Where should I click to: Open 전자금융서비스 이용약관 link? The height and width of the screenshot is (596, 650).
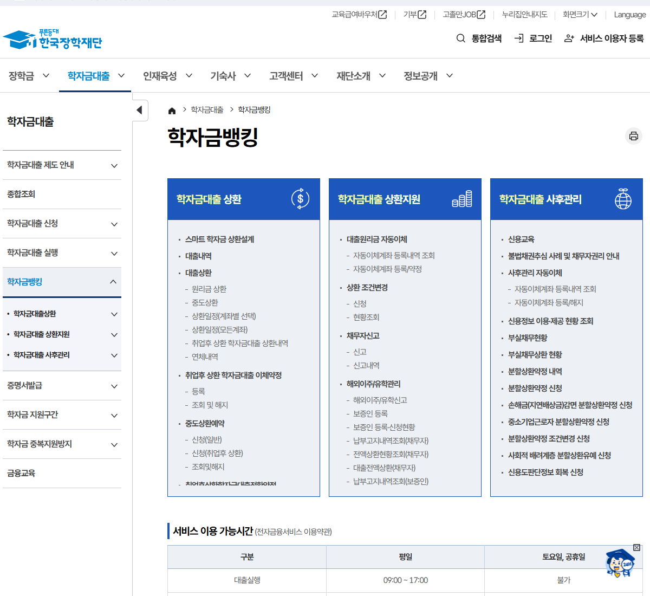(x=294, y=532)
